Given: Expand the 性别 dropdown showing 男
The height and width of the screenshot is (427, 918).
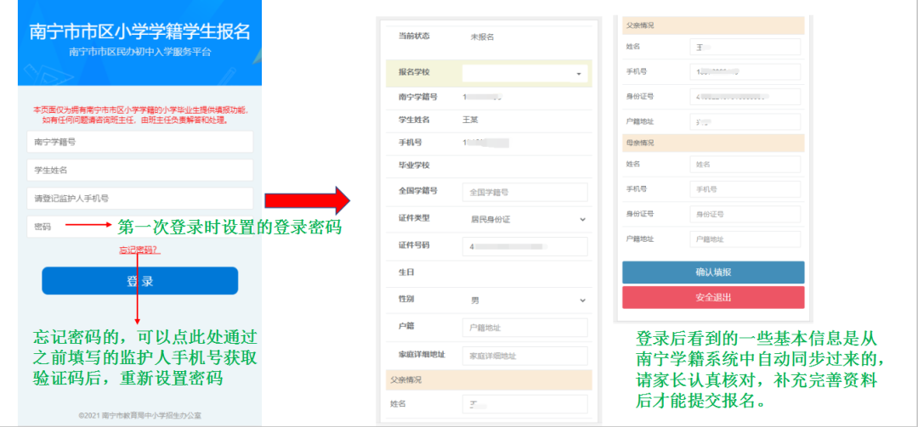Looking at the screenshot, I should coord(525,301).
